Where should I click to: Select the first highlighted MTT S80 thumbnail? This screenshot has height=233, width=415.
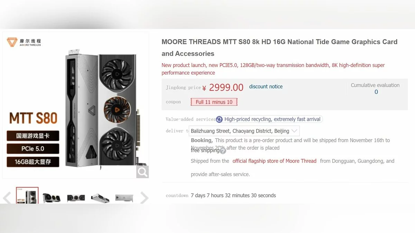point(27,197)
